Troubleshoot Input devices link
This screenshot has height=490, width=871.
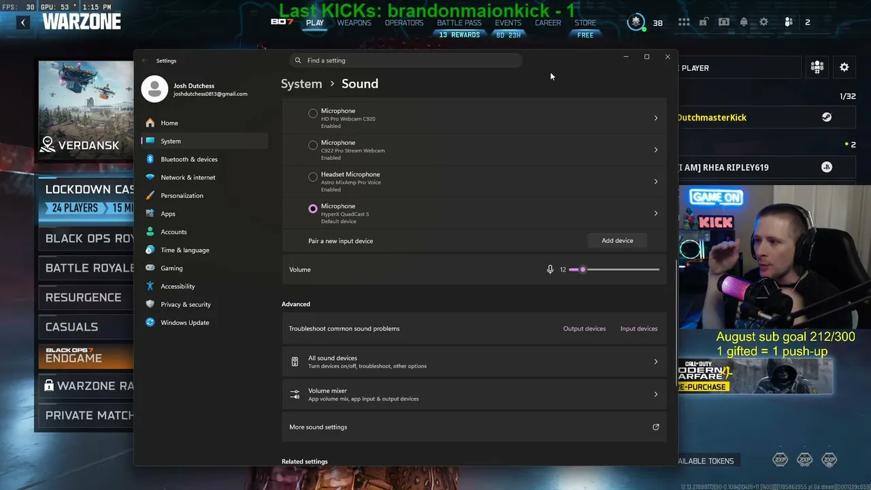point(639,329)
